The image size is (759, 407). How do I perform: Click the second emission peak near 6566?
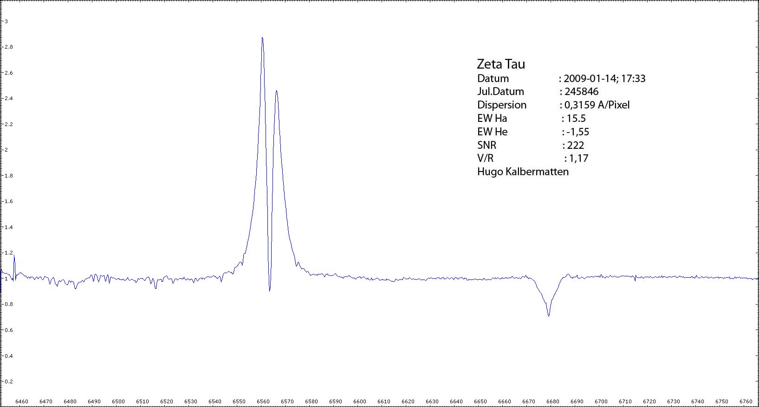[276, 92]
